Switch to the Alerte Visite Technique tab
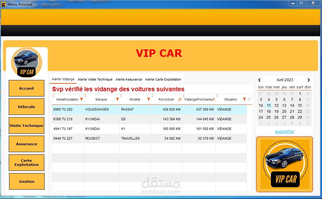Viewport: 322px width, 199px height. (95, 79)
